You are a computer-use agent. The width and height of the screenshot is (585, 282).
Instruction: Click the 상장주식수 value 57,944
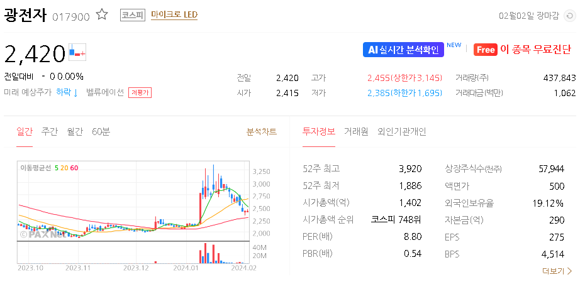(552, 169)
